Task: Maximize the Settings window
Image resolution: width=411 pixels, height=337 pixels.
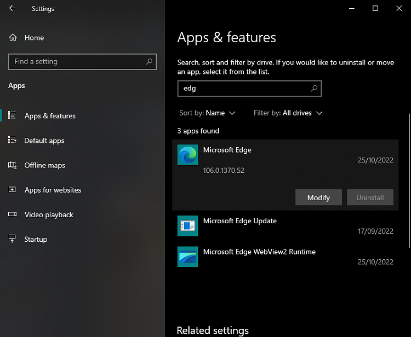Action: point(375,8)
